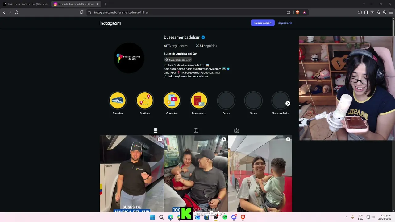Switch the ESP LAA input language

tap(360, 217)
